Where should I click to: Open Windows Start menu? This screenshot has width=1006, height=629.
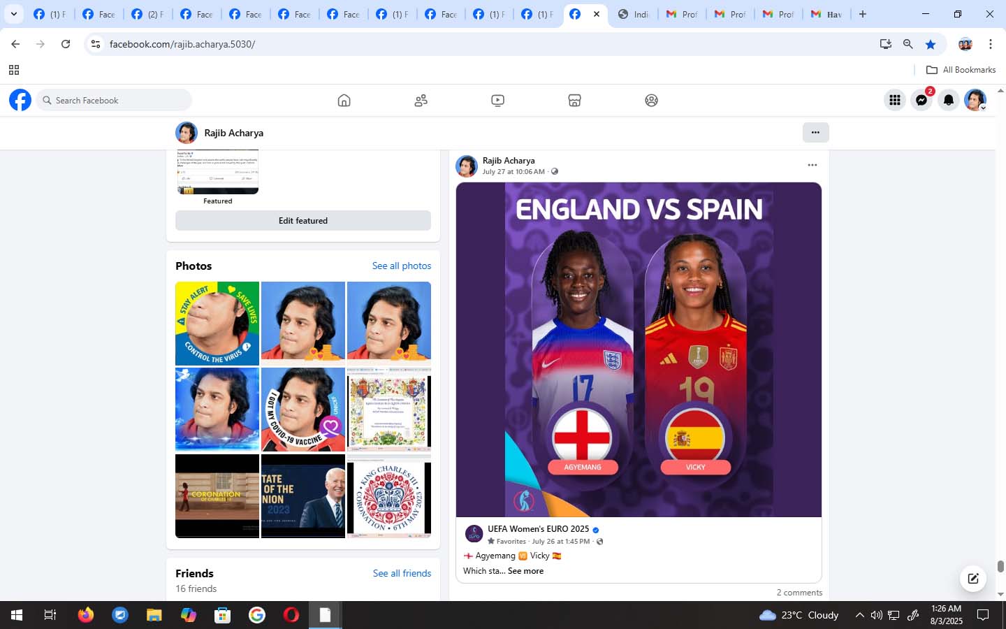[x=17, y=615]
